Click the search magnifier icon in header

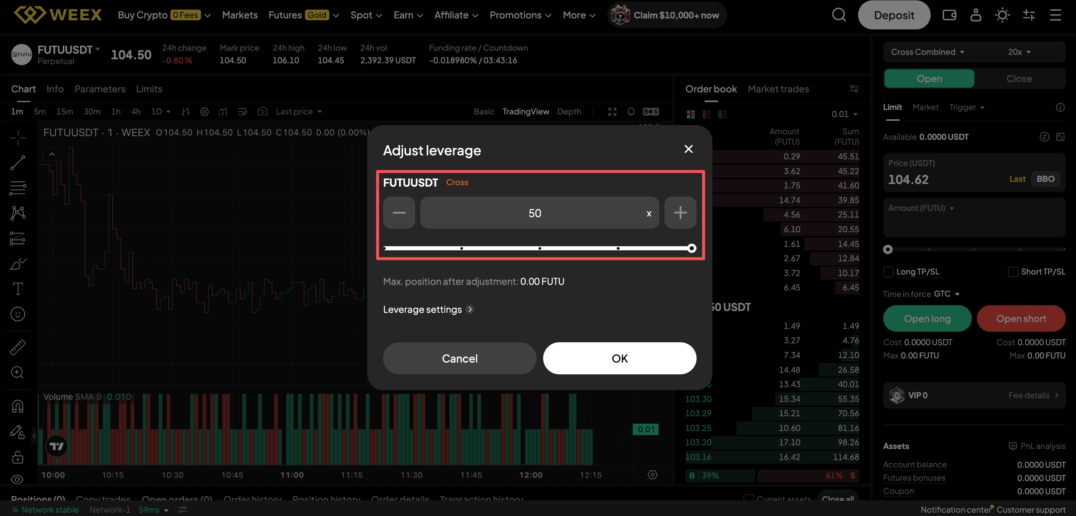pyautogui.click(x=839, y=15)
